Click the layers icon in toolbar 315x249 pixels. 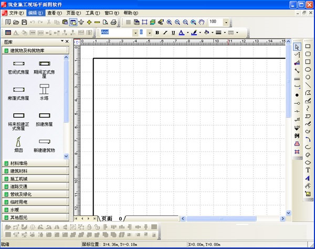pos(153,22)
